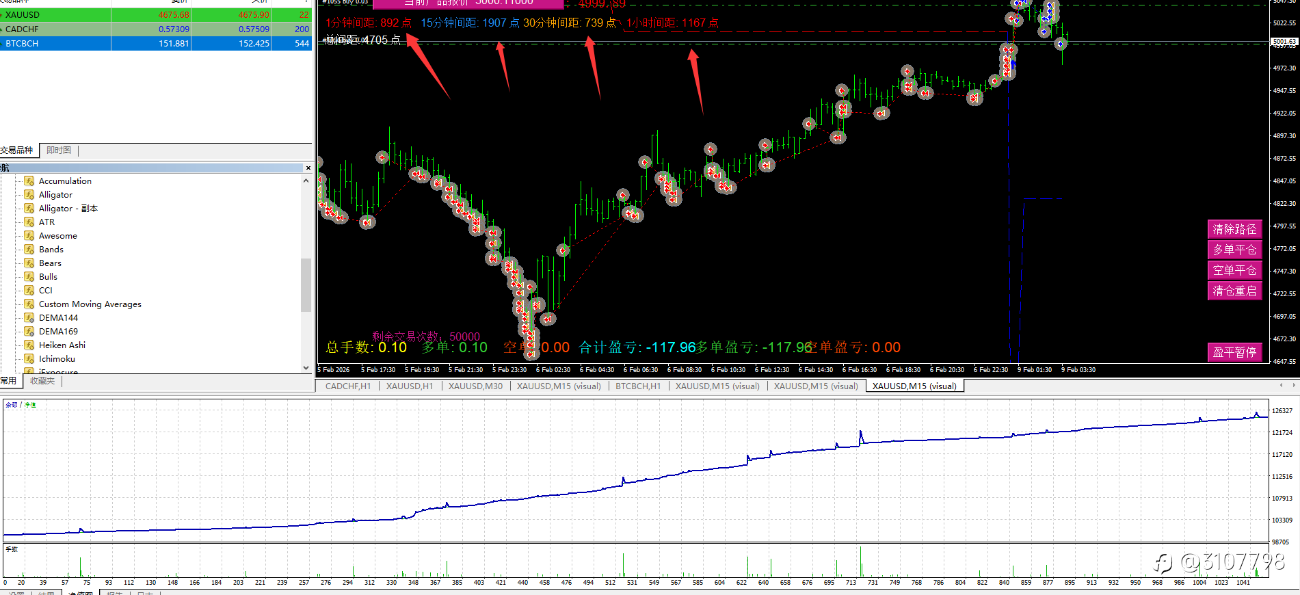
Task: Switch to CADCHF,H1 chart tab
Action: pos(348,386)
